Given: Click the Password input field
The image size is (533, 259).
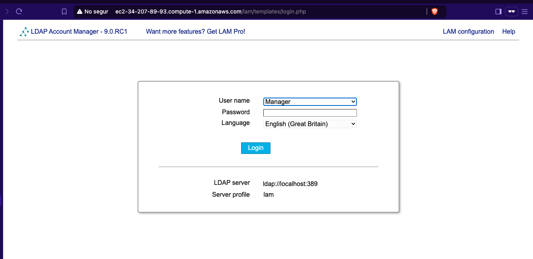Looking at the screenshot, I should [x=310, y=113].
